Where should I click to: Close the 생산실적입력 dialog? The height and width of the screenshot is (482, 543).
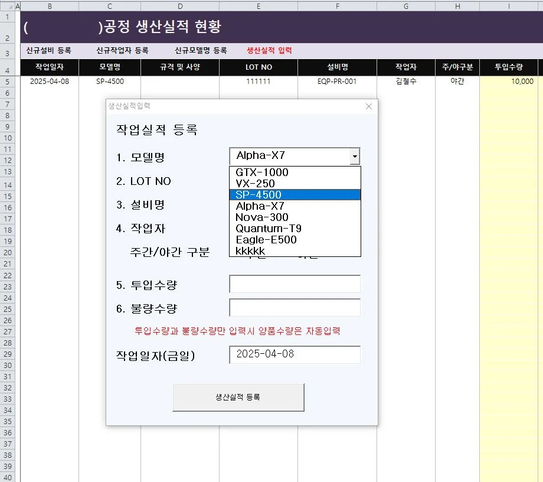pos(368,106)
